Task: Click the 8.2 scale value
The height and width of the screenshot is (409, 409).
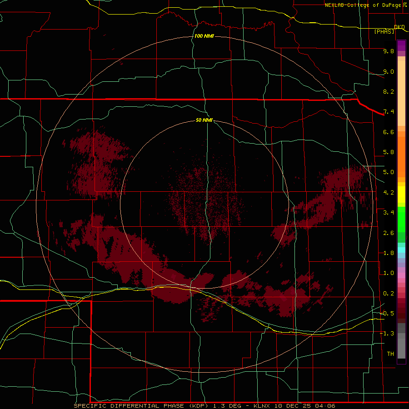Action: tap(389, 91)
